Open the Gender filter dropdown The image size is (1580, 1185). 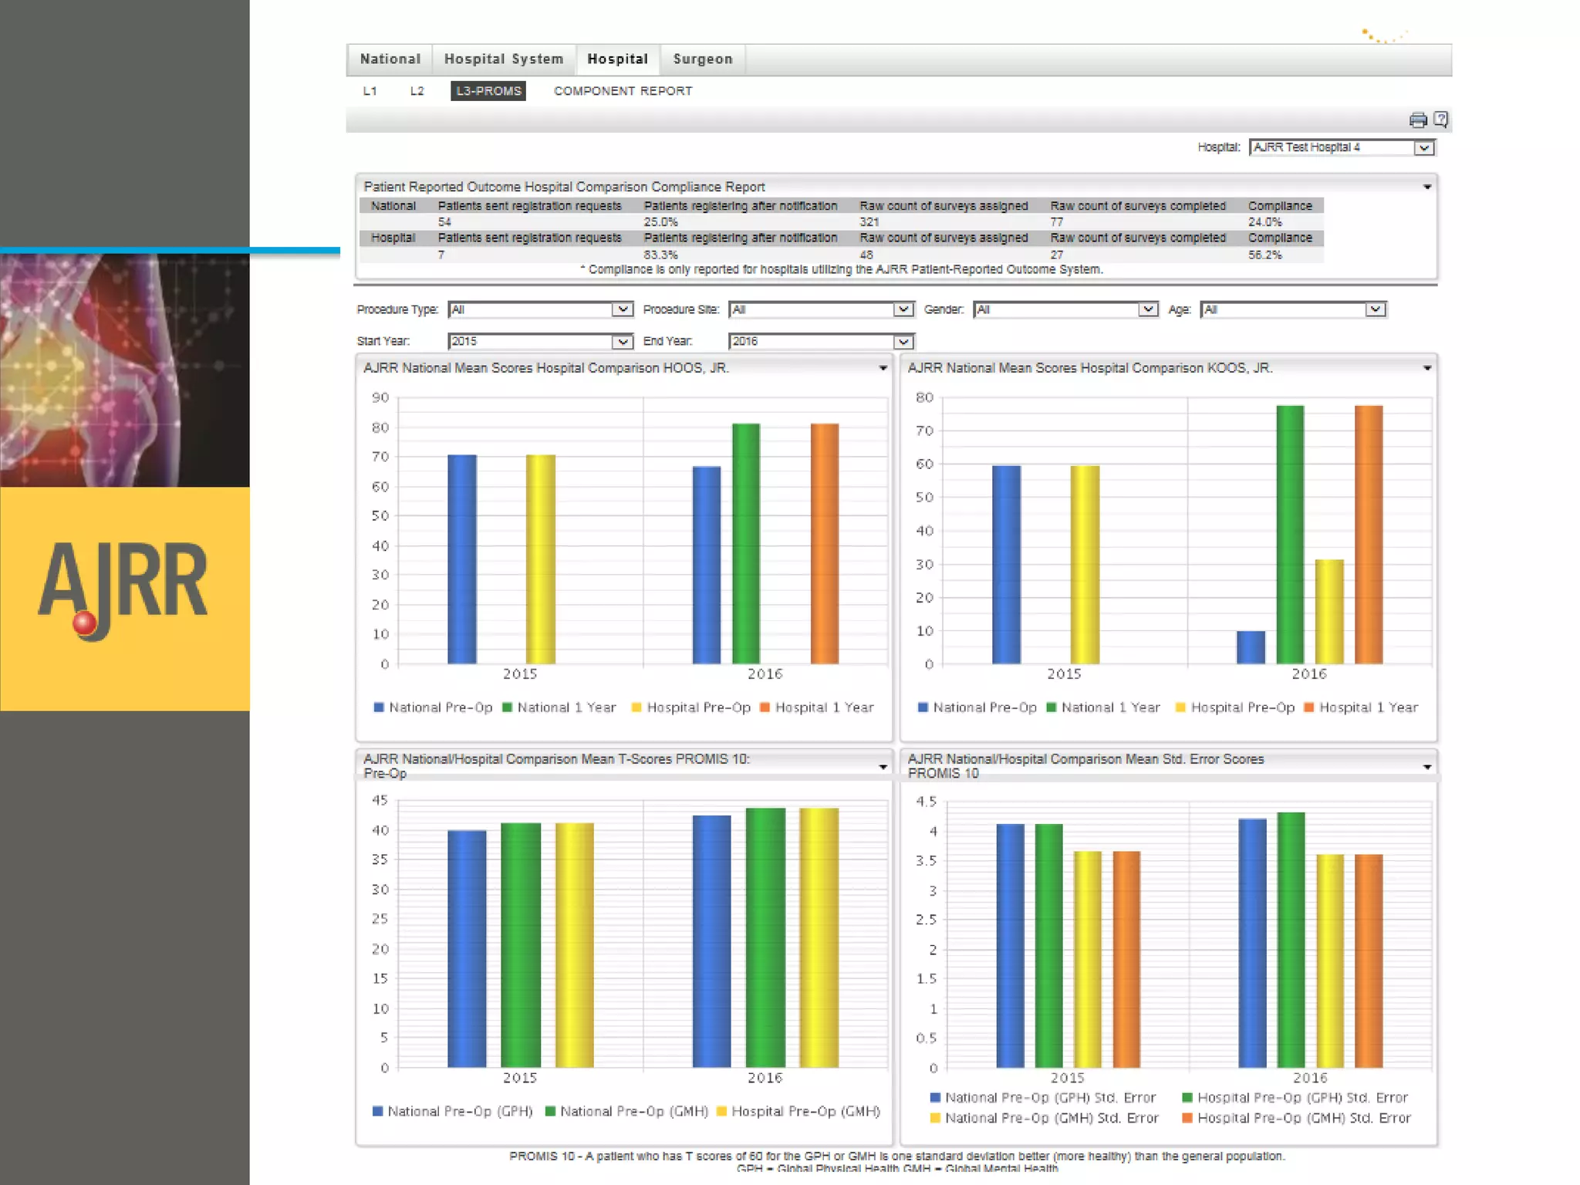tap(1147, 309)
